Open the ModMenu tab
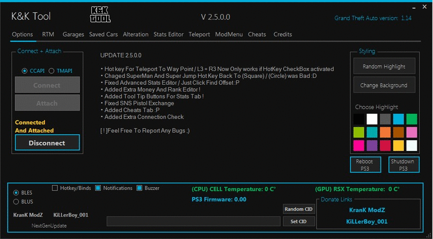This screenshot has height=239, width=433. coord(229,34)
